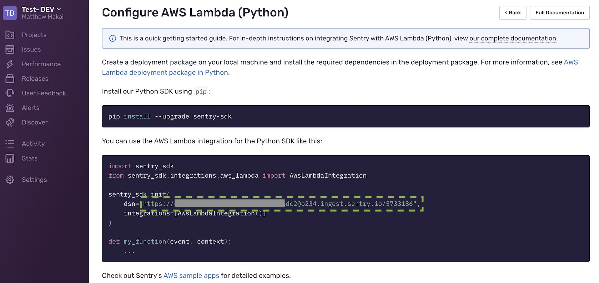Click the pip install command code block
Viewport: 599px width, 283px height.
346,116
